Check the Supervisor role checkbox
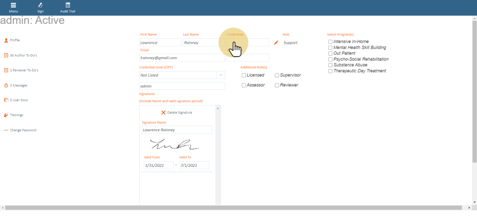This screenshot has height=220, width=477. tap(277, 75)
